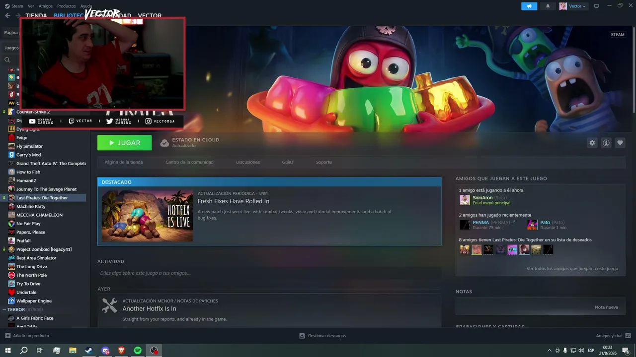Select Fly Simulator in library list
Screen dimensions: 636x357
[x=29, y=146]
